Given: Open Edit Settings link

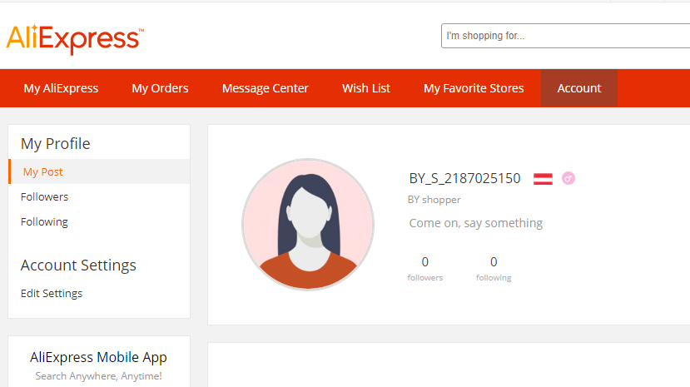Looking at the screenshot, I should (52, 293).
